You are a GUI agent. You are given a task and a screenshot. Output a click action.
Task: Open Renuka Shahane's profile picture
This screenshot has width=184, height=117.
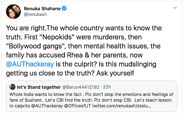(13, 12)
